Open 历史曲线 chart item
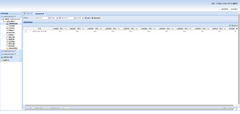The height and width of the screenshot is (114, 240). [x=11, y=28]
